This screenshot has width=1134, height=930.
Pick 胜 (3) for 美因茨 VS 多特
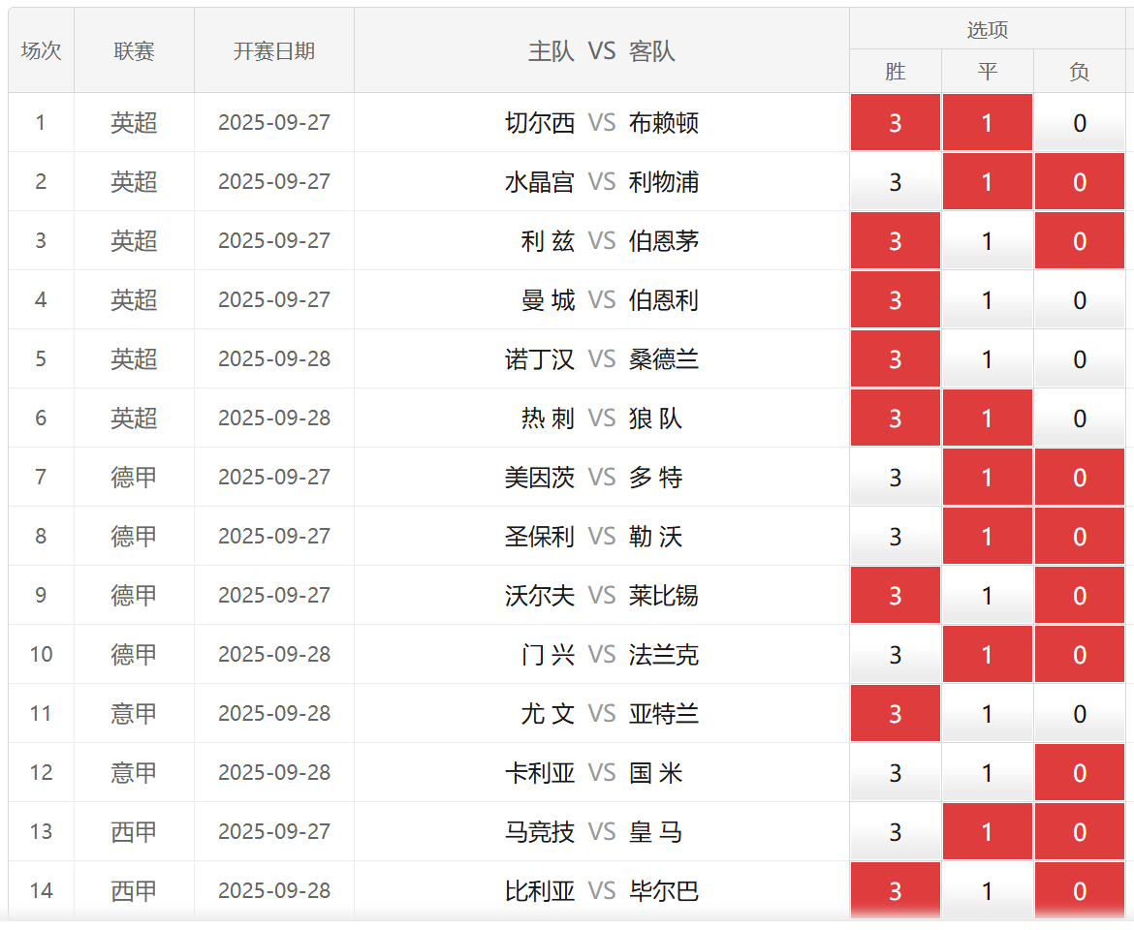click(895, 478)
